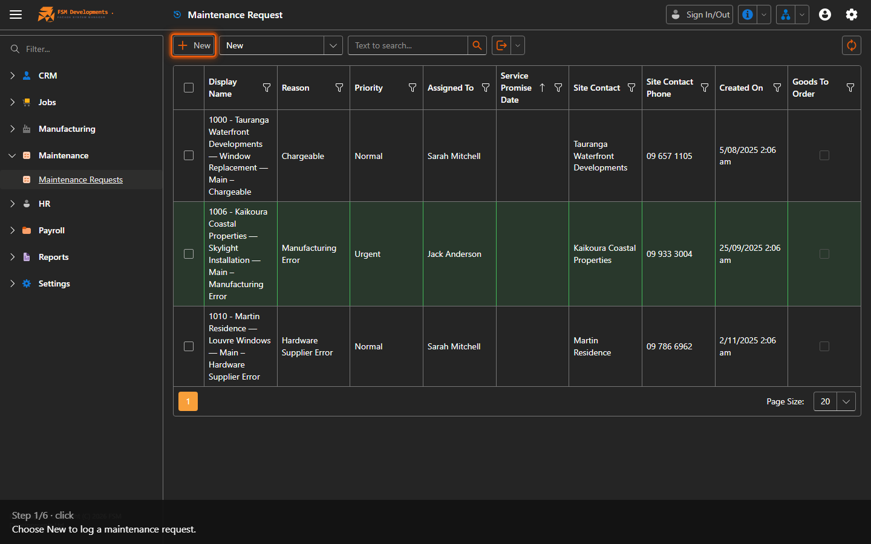Select the 1006 - Kaikoura Coastal row checkbox
The width and height of the screenshot is (871, 544).
point(189,254)
